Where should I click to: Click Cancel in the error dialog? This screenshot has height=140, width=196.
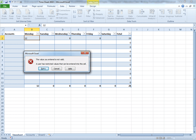pos(57,68)
